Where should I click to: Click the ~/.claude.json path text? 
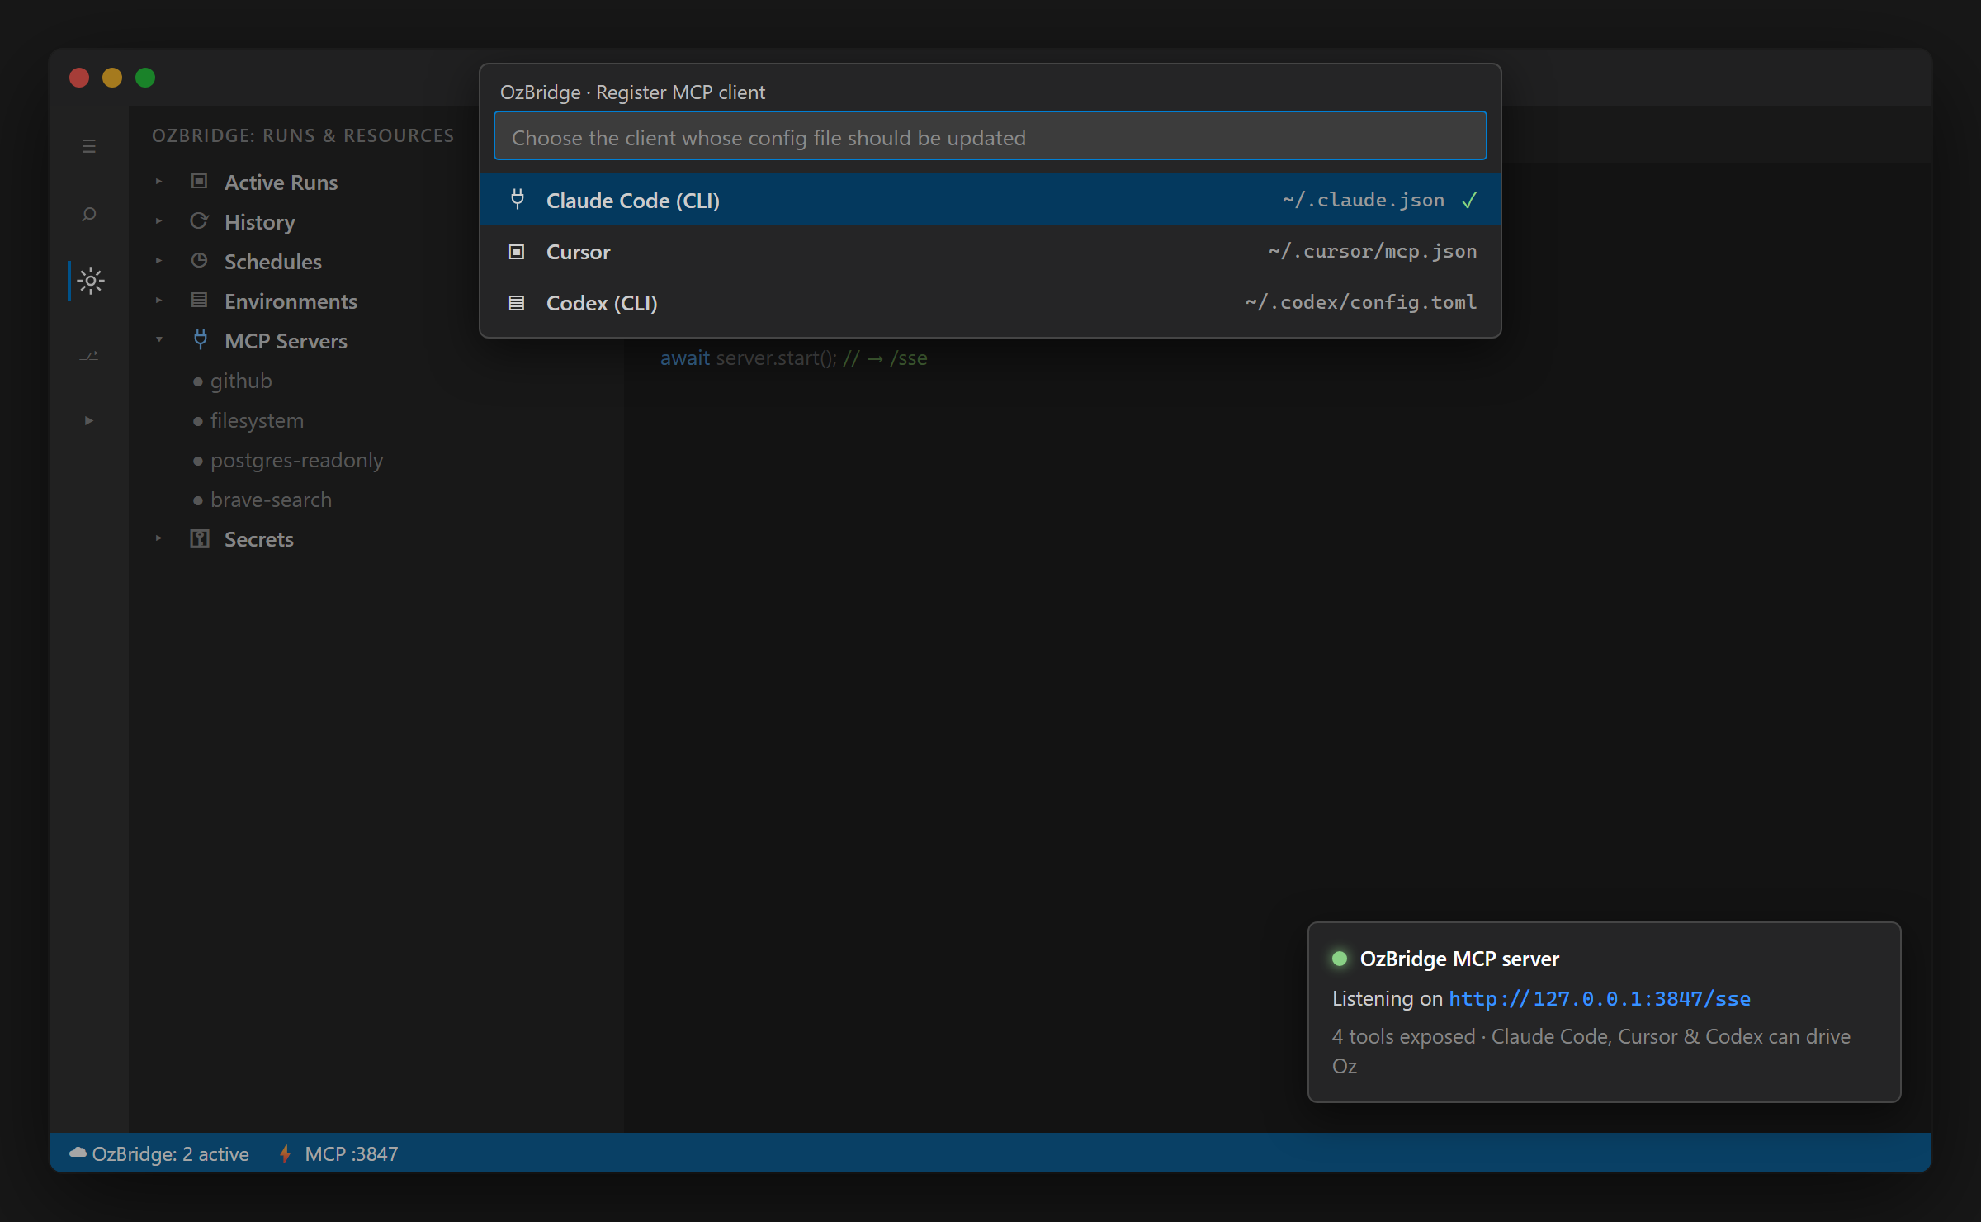(x=1364, y=200)
